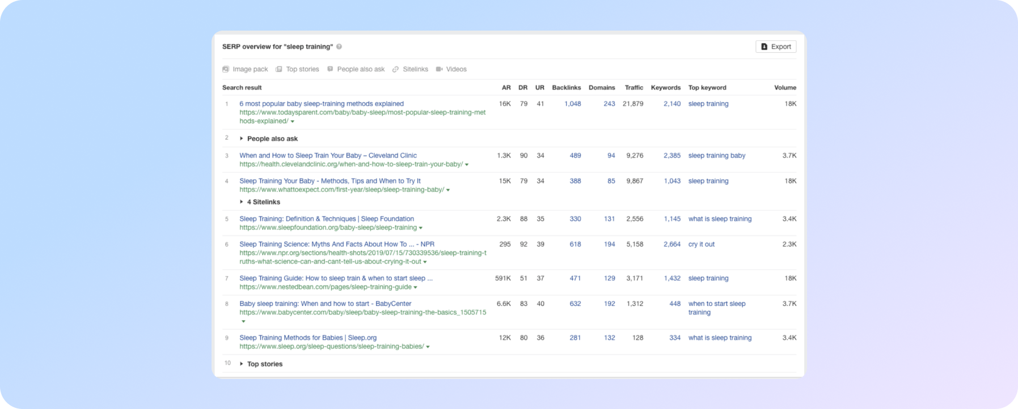This screenshot has width=1018, height=409.
Task: Open the sleepfoundation.org URL dropdown arrow
Action: click(x=421, y=228)
